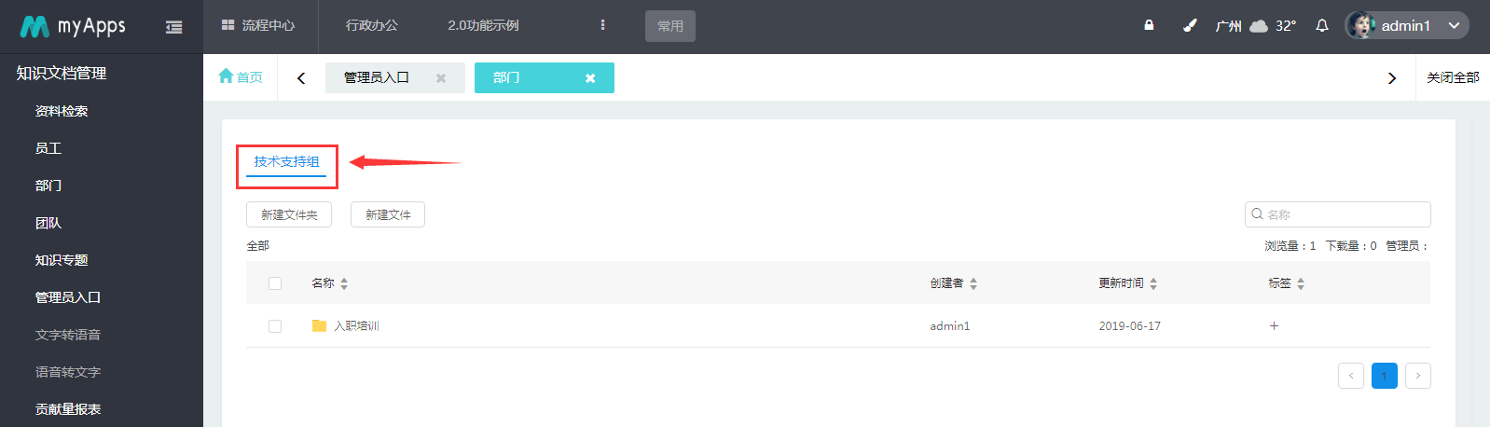Viewport: 1490px width, 427px height.
Task: Collapse sidebar using the menu fold icon
Action: 173,27
